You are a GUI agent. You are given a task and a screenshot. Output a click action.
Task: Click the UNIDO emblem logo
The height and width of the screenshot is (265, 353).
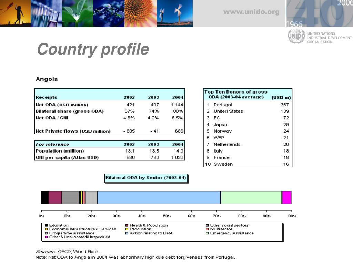coord(296,36)
